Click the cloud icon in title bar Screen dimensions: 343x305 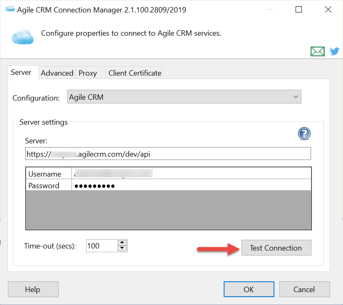coord(10,9)
